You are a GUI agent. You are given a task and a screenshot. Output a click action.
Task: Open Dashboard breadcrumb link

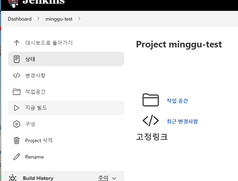coord(20,19)
